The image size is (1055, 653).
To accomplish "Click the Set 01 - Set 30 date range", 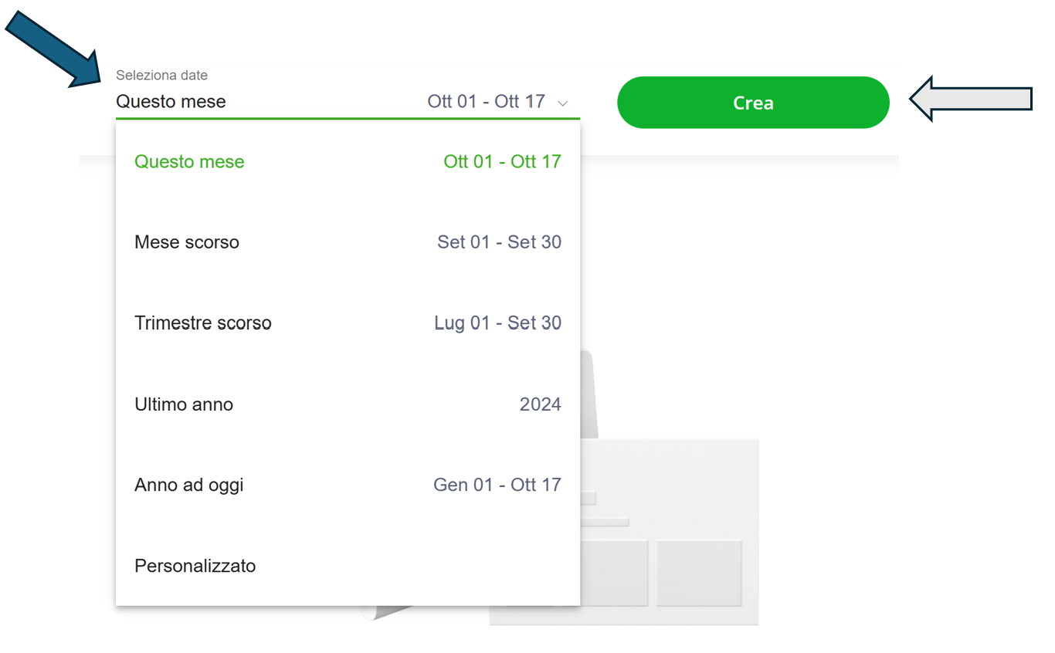I will 499,242.
